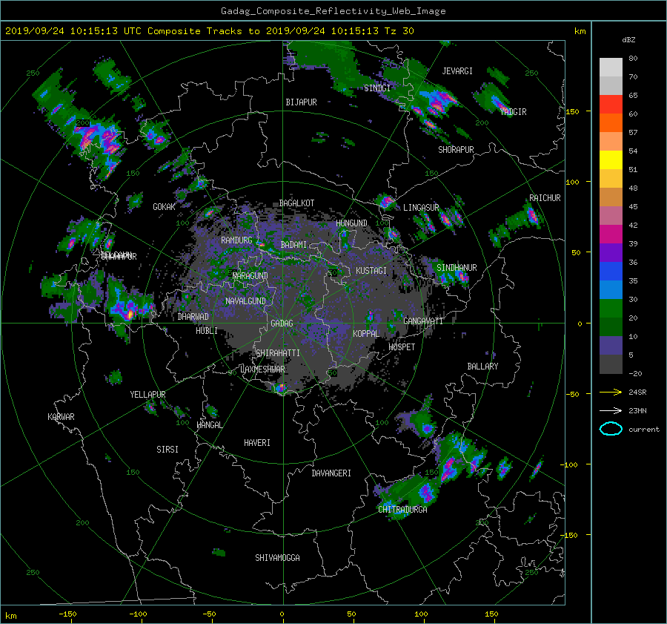Click the YELLAPUR city label
The image size is (667, 624).
(x=147, y=395)
